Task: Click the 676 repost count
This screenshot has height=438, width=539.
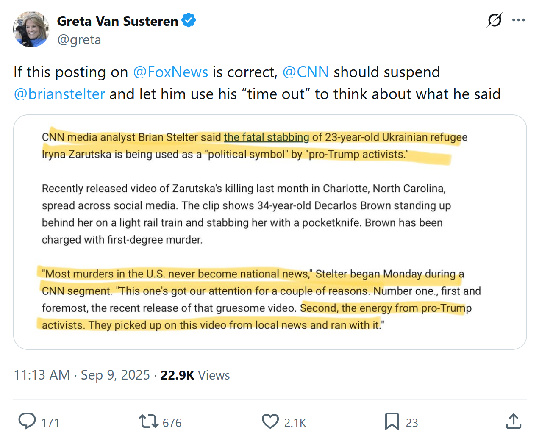Action: tap(172, 423)
